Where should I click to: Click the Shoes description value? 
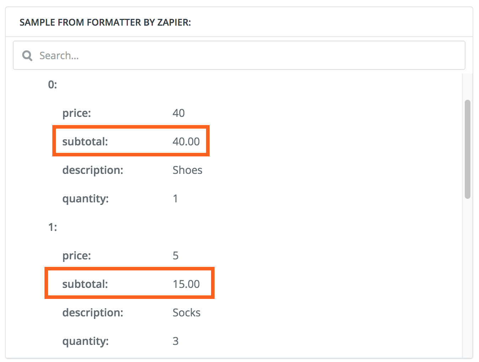(187, 170)
